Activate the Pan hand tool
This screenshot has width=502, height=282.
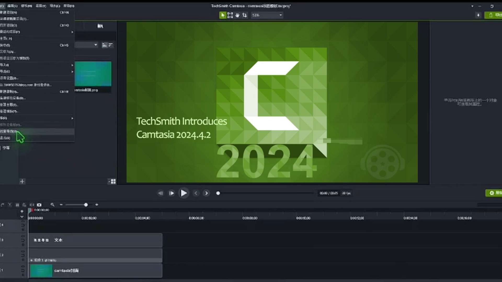[x=237, y=15]
